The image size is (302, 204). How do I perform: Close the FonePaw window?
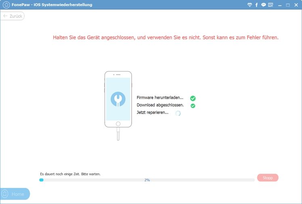pyautogui.click(x=296, y=5)
